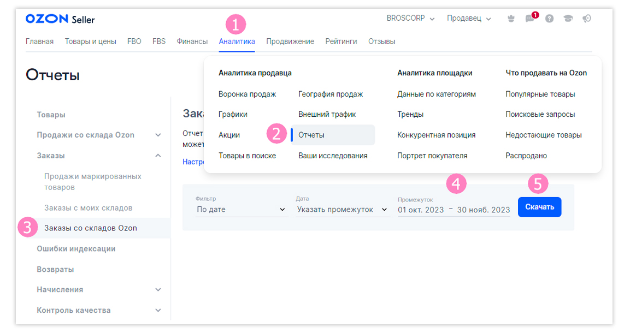Select Товары в поиске menu item
630x333 pixels.
(x=247, y=156)
